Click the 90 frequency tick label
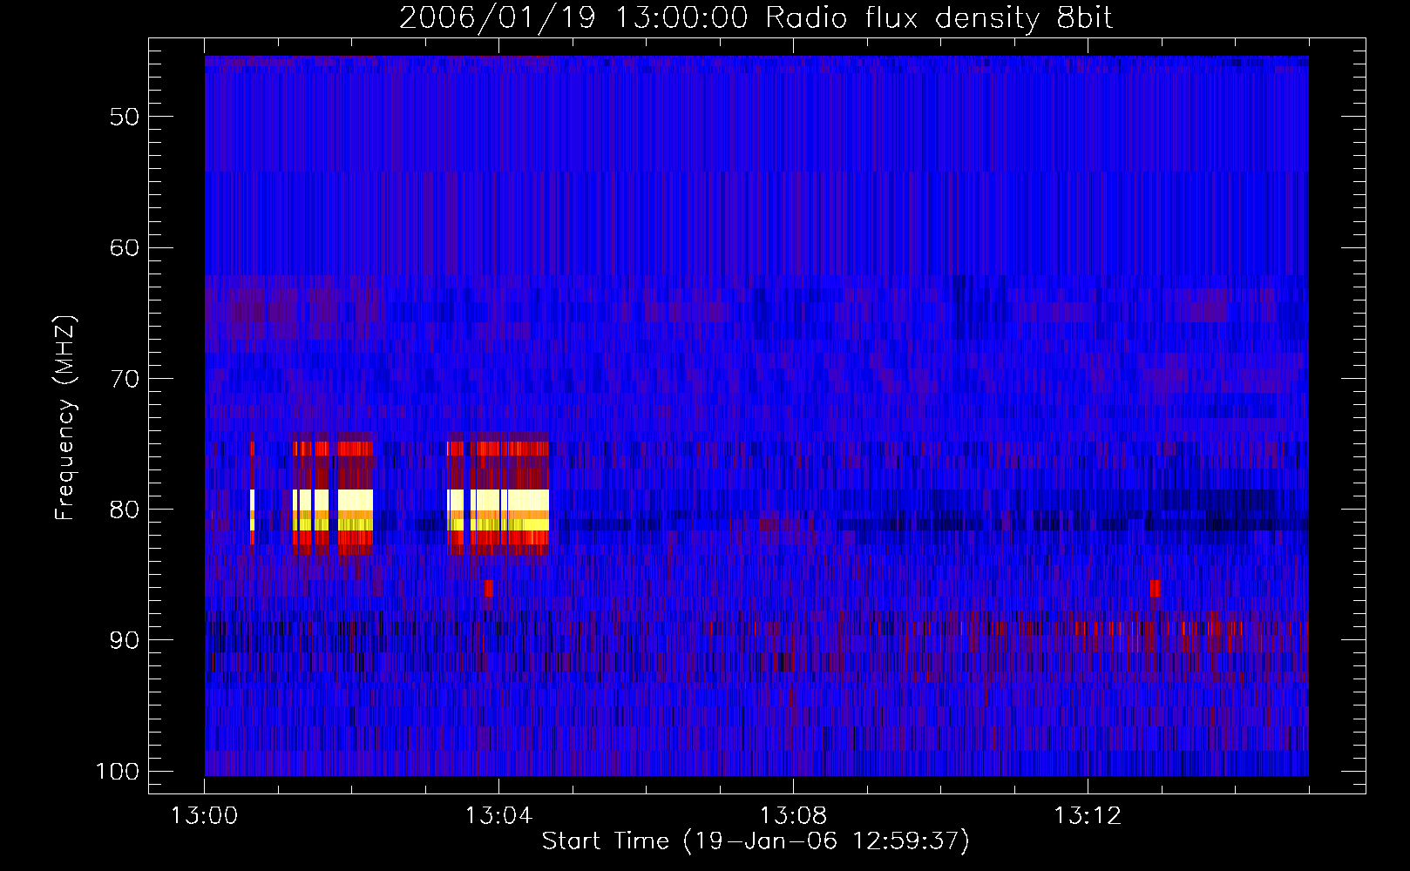 tap(125, 640)
